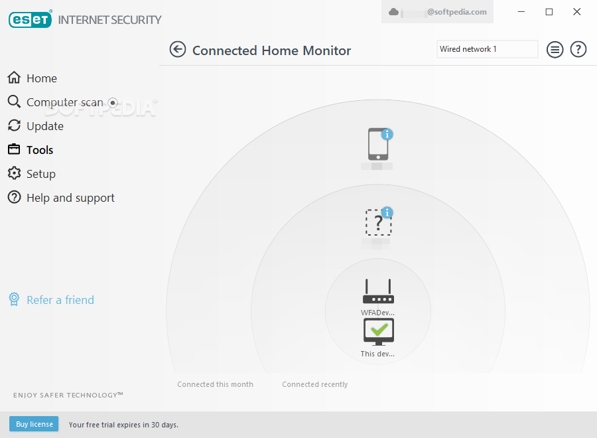The width and height of the screenshot is (597, 438).
Task: Click the Connected this month label
Action: coord(215,384)
